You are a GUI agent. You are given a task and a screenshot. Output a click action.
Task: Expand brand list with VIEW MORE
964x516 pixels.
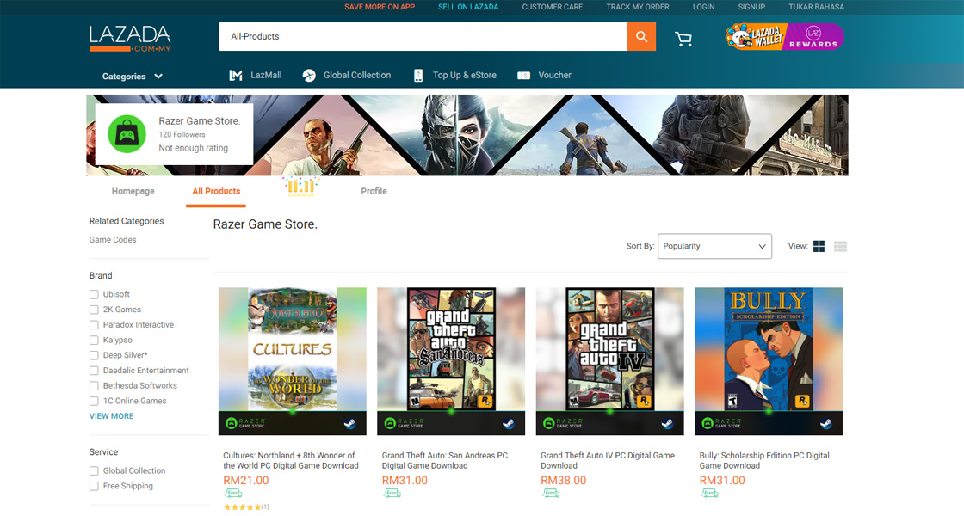point(111,416)
